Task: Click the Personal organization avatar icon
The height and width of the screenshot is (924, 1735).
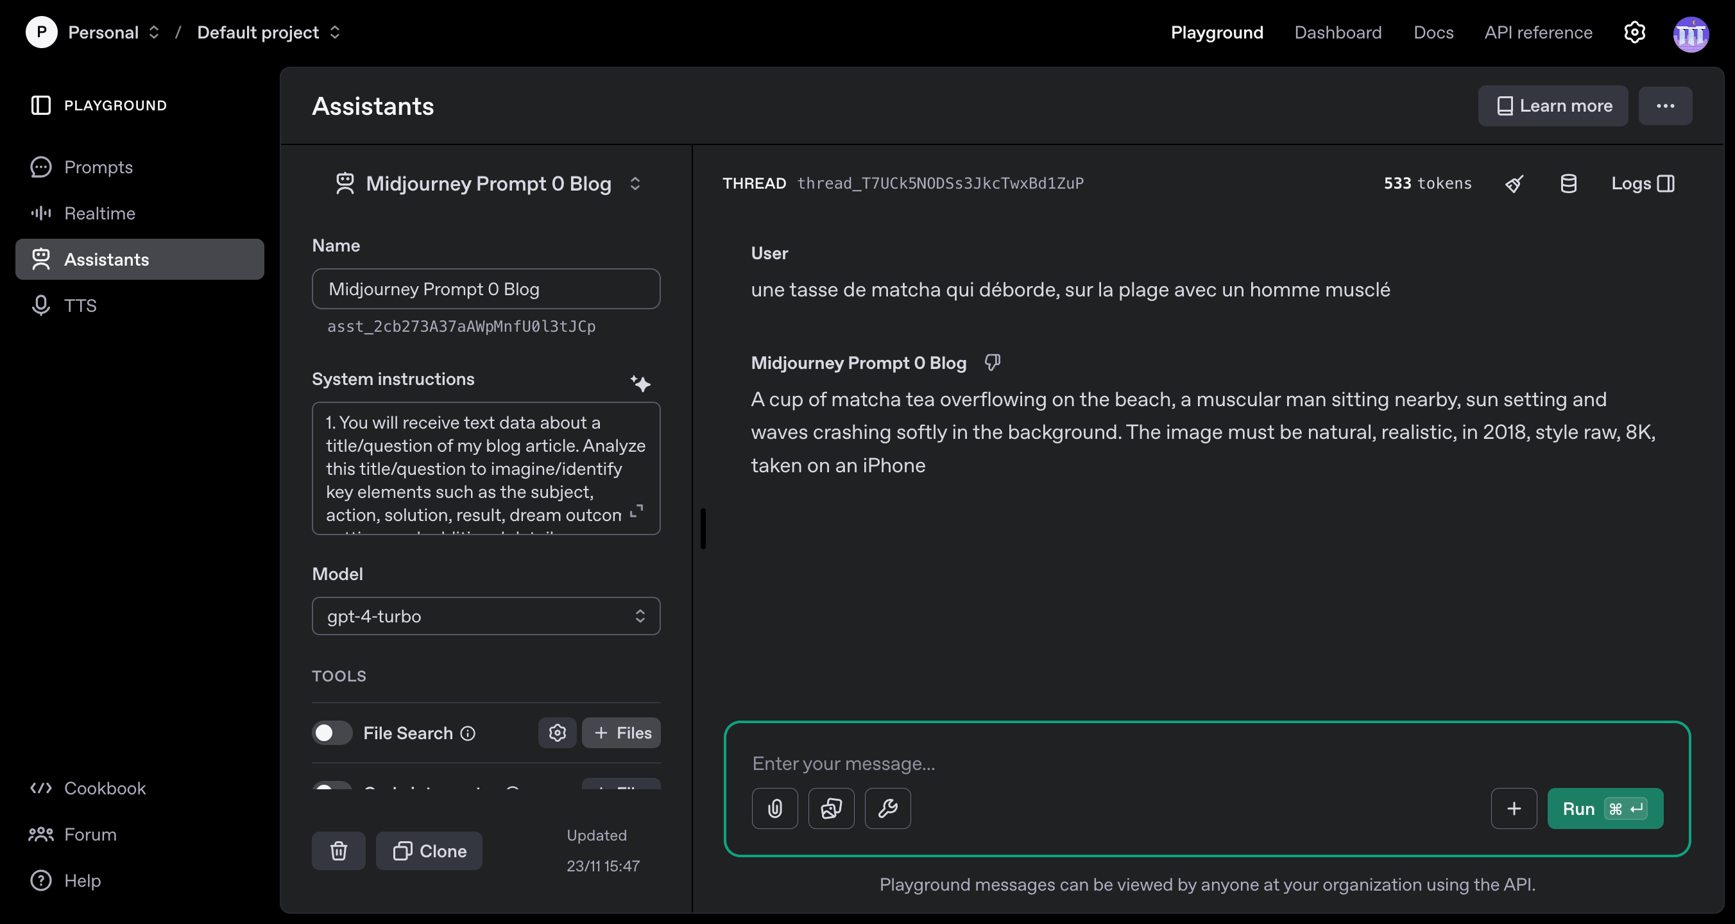Action: pyautogui.click(x=42, y=32)
